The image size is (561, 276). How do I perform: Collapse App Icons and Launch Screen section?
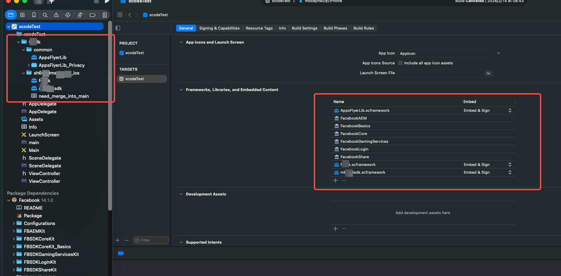181,42
